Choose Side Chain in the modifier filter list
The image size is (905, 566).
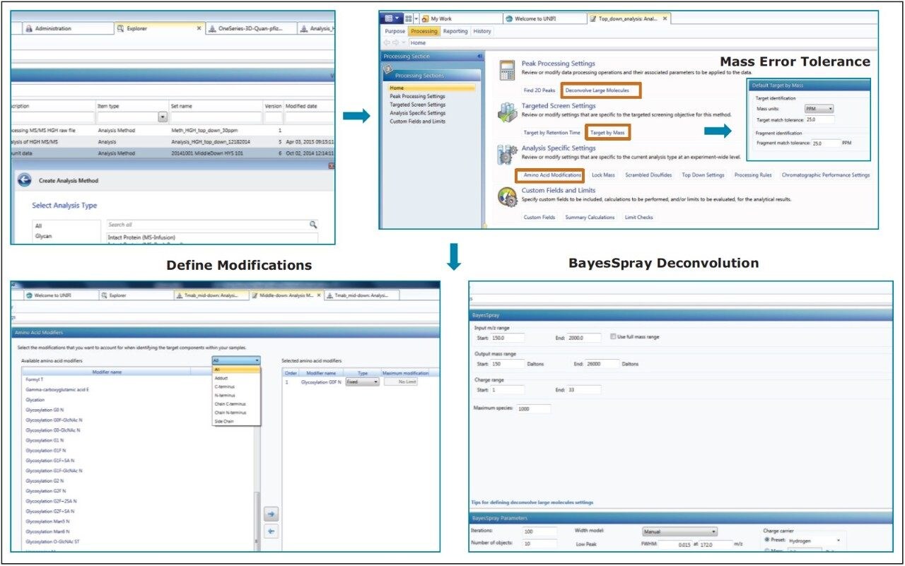pyautogui.click(x=223, y=422)
